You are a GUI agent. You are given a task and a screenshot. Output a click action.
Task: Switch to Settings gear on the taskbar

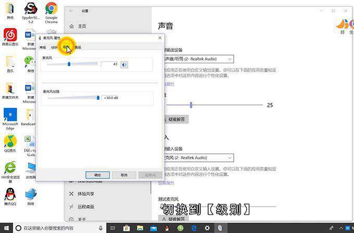pyautogui.click(x=207, y=228)
